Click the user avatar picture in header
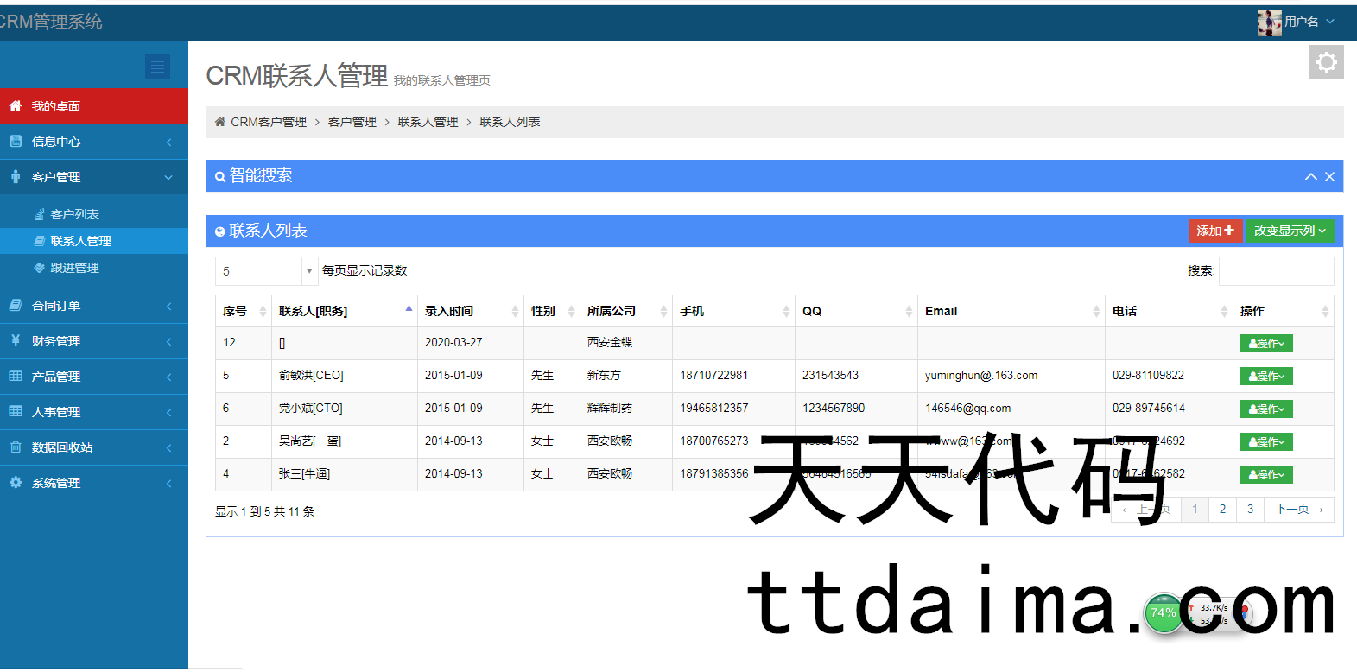1357x672 pixels. pyautogui.click(x=1269, y=22)
